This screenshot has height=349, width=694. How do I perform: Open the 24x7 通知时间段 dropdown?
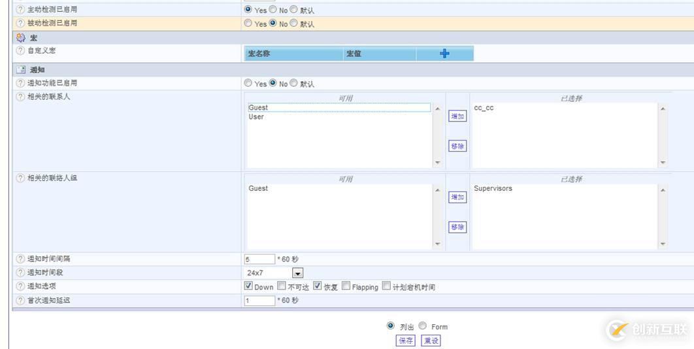pos(298,273)
